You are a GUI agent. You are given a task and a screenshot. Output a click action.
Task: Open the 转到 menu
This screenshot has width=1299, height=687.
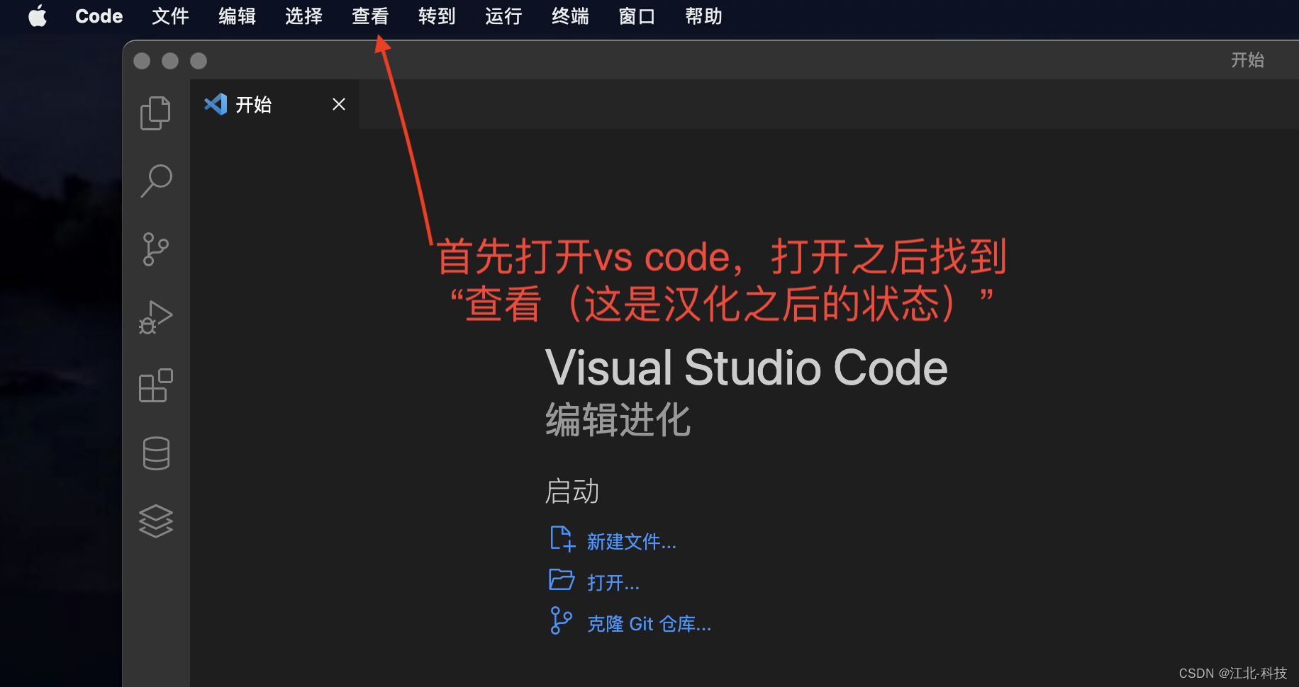tap(437, 16)
